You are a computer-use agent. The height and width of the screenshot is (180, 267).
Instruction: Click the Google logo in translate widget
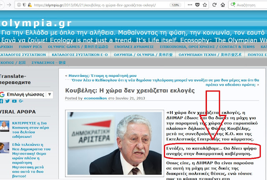pyautogui.click(x=2, y=94)
